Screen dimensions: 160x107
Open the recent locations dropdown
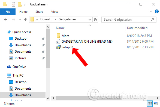pyautogui.click(x=20, y=19)
